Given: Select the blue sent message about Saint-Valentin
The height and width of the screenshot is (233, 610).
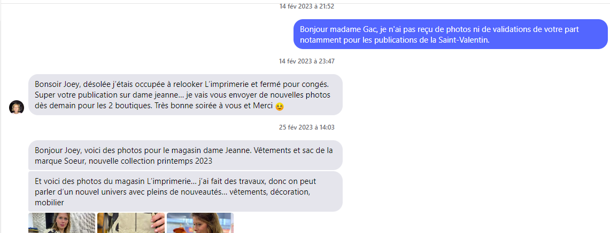Looking at the screenshot, I should [451, 35].
